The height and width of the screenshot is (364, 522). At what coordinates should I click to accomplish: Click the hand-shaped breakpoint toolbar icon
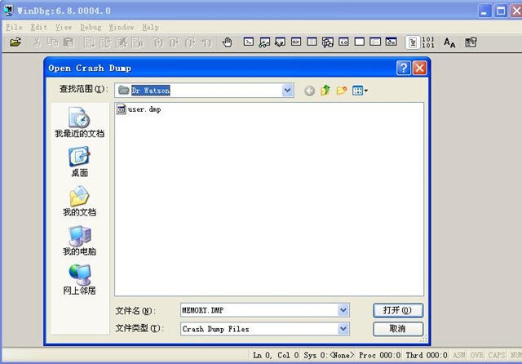(x=227, y=42)
